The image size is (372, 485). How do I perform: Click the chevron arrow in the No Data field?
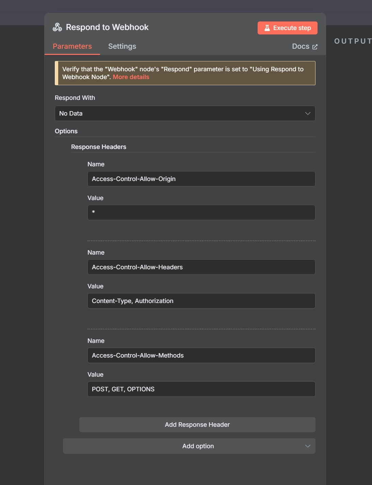tap(308, 113)
